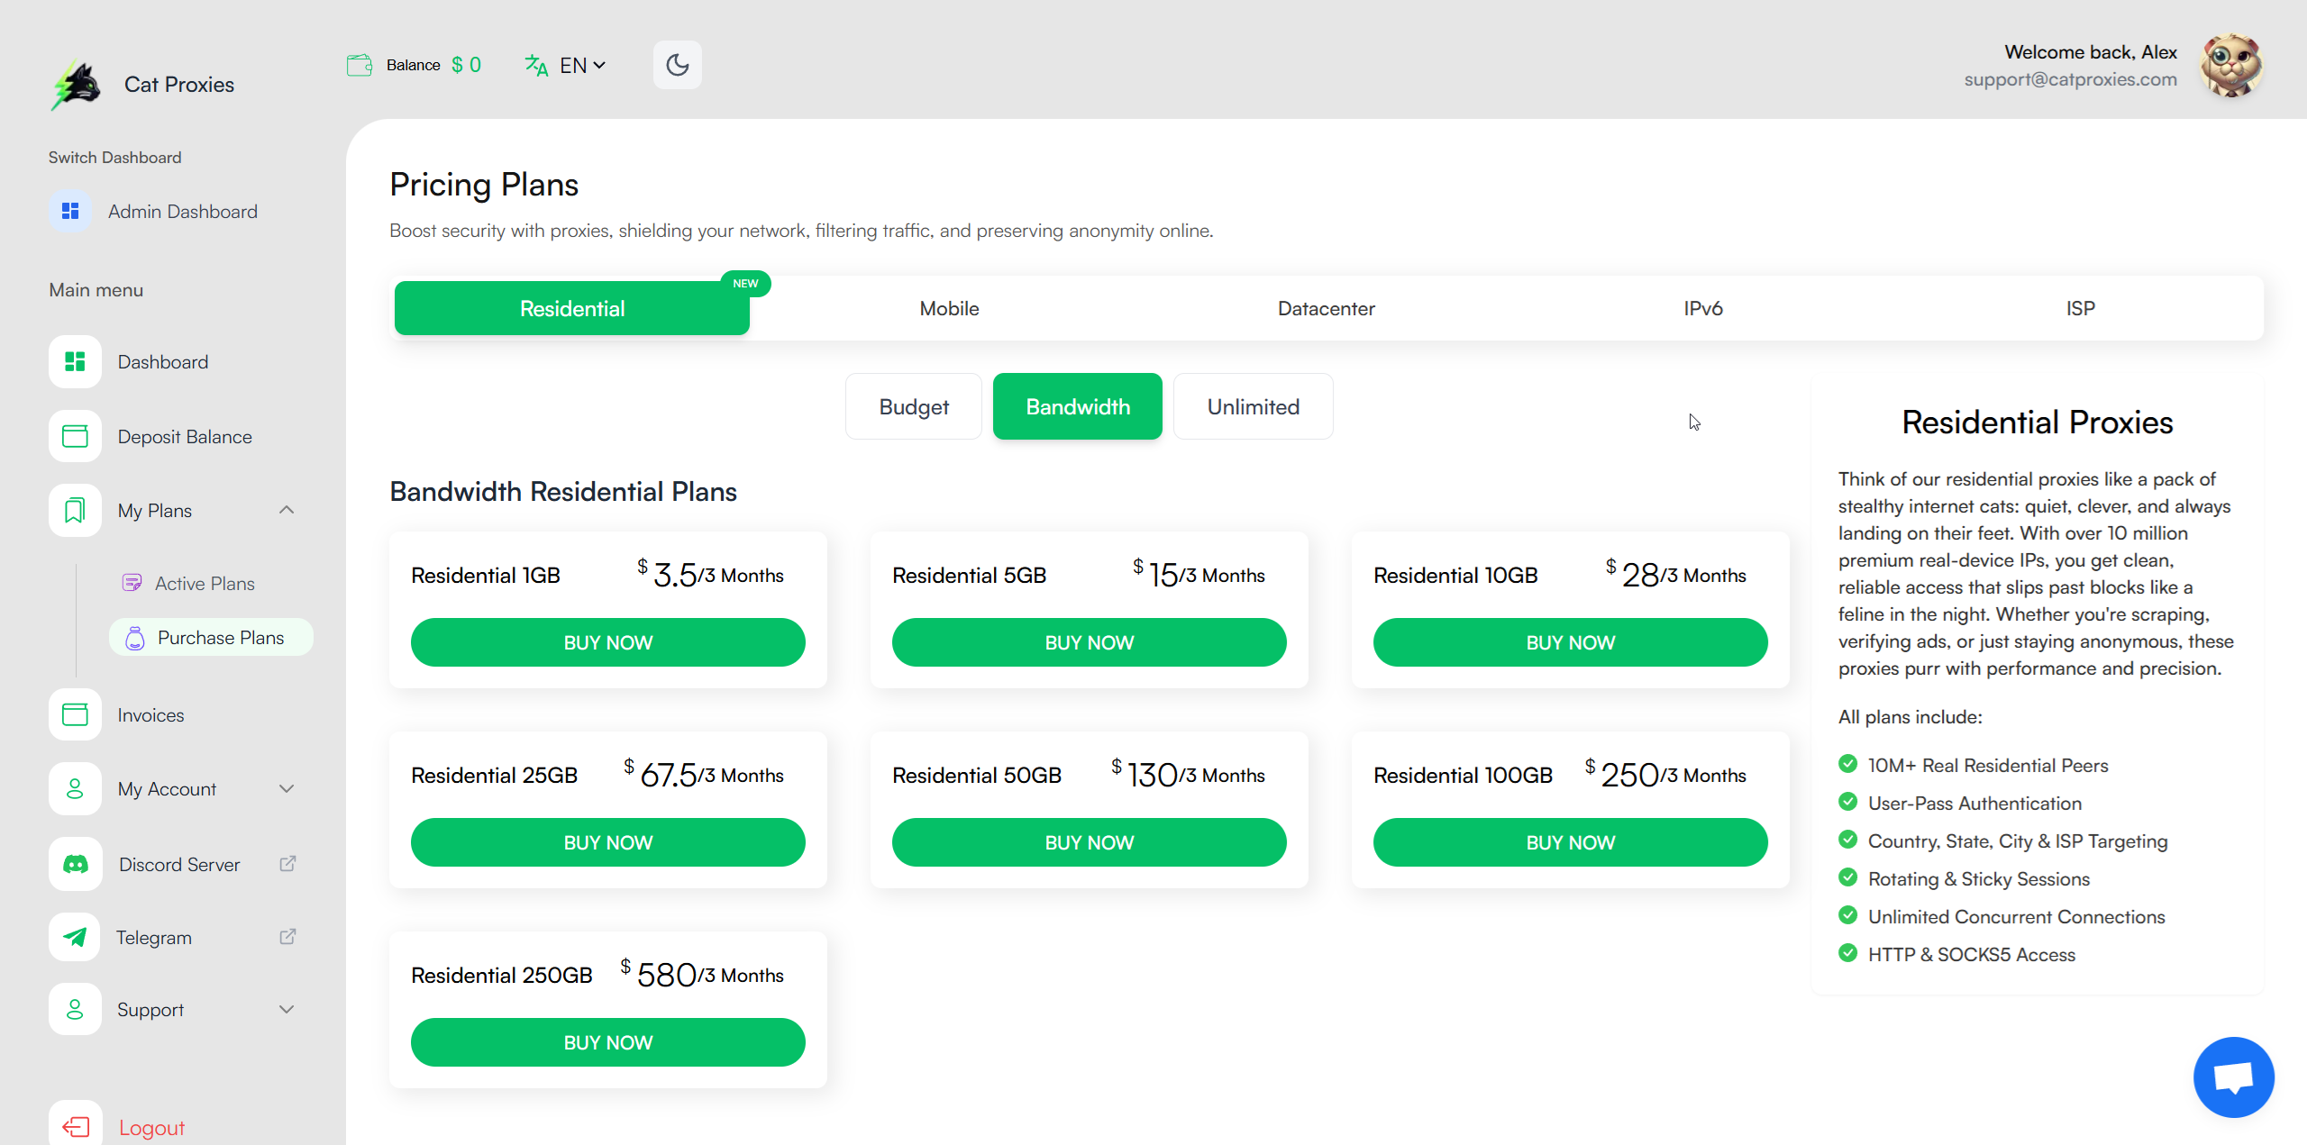The width and height of the screenshot is (2307, 1145).
Task: Switch to the Mobile proxies tab
Action: click(x=949, y=308)
